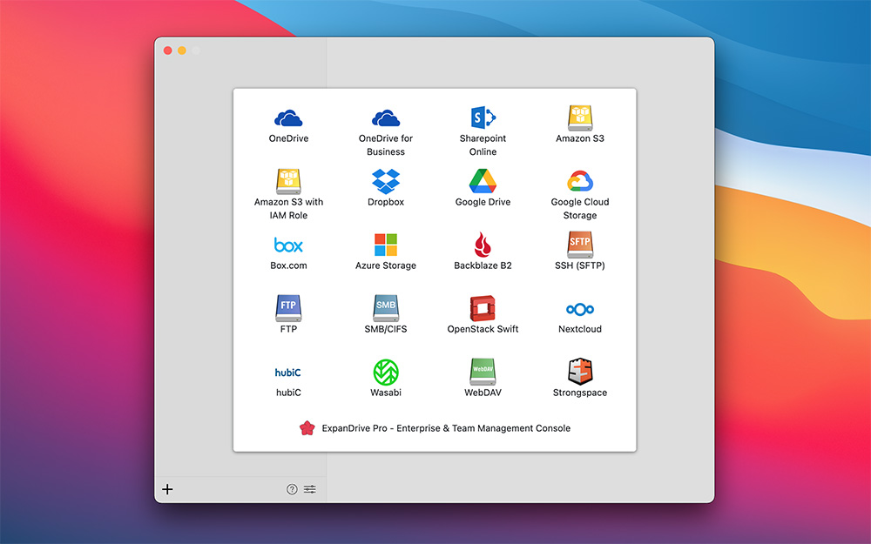Select the Google Cloud Storage icon
The height and width of the screenshot is (544, 871).
click(x=580, y=182)
